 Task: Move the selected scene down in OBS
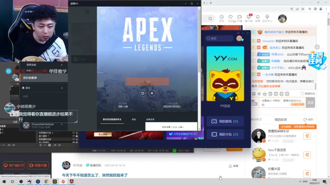tap(14, 145)
